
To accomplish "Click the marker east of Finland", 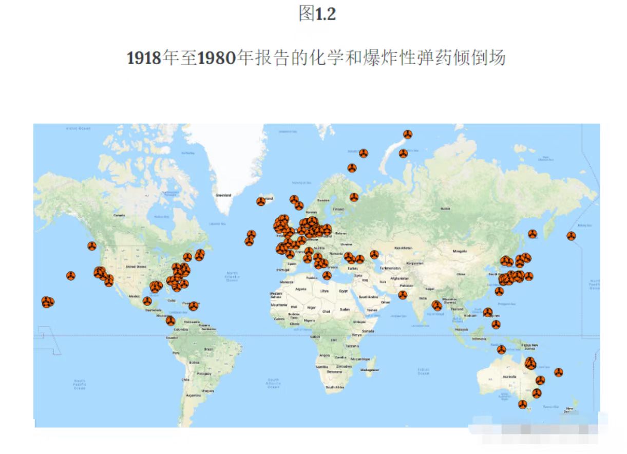I will (x=354, y=197).
